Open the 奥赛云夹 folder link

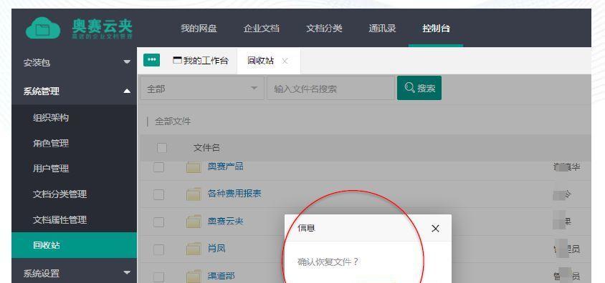[x=225, y=221]
